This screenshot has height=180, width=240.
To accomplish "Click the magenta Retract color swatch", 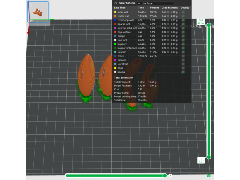I will 115,60.
